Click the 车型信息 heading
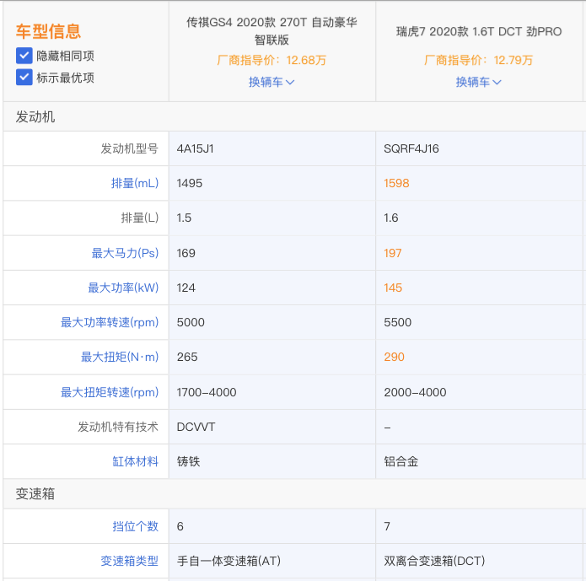The height and width of the screenshot is (581, 586). (x=48, y=32)
